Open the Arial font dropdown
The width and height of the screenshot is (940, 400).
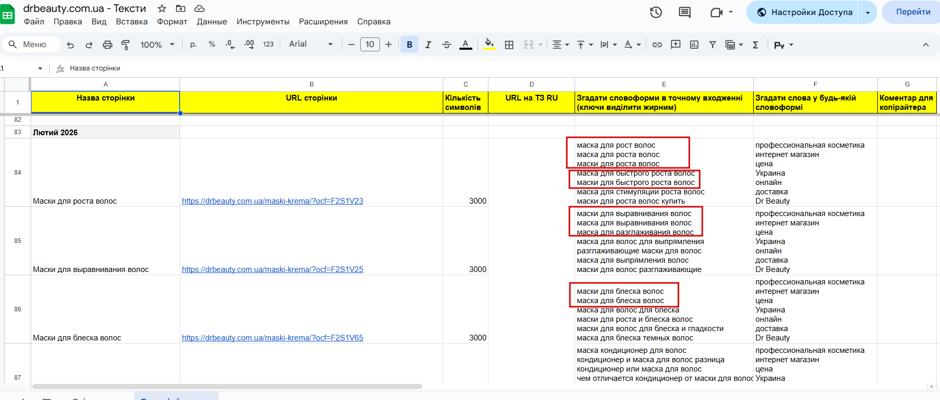[x=310, y=45]
